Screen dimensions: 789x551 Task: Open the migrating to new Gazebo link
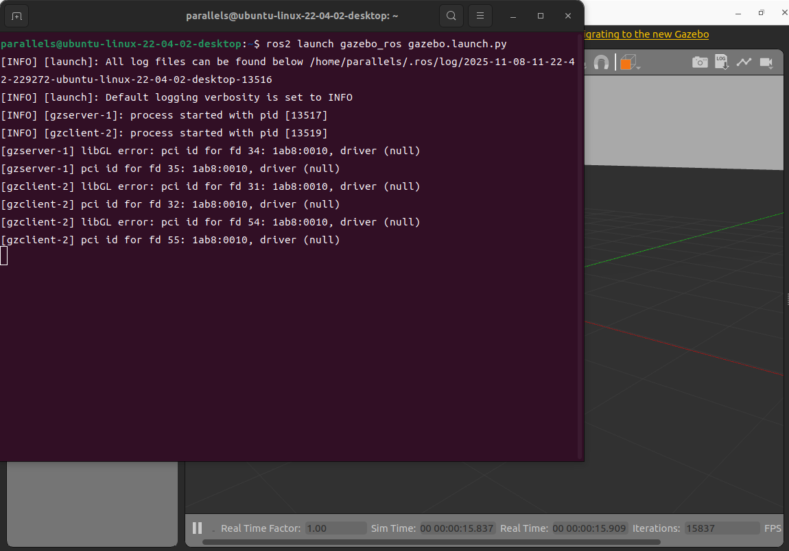click(645, 34)
